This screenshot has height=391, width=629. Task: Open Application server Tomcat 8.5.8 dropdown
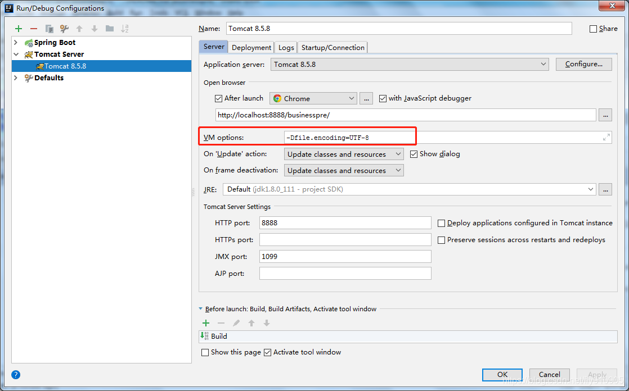(x=410, y=64)
